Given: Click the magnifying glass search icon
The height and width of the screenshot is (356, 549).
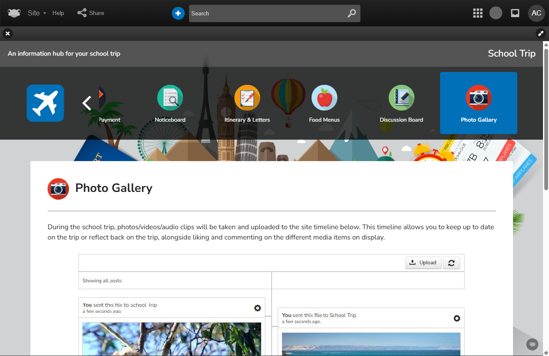Looking at the screenshot, I should click(351, 13).
